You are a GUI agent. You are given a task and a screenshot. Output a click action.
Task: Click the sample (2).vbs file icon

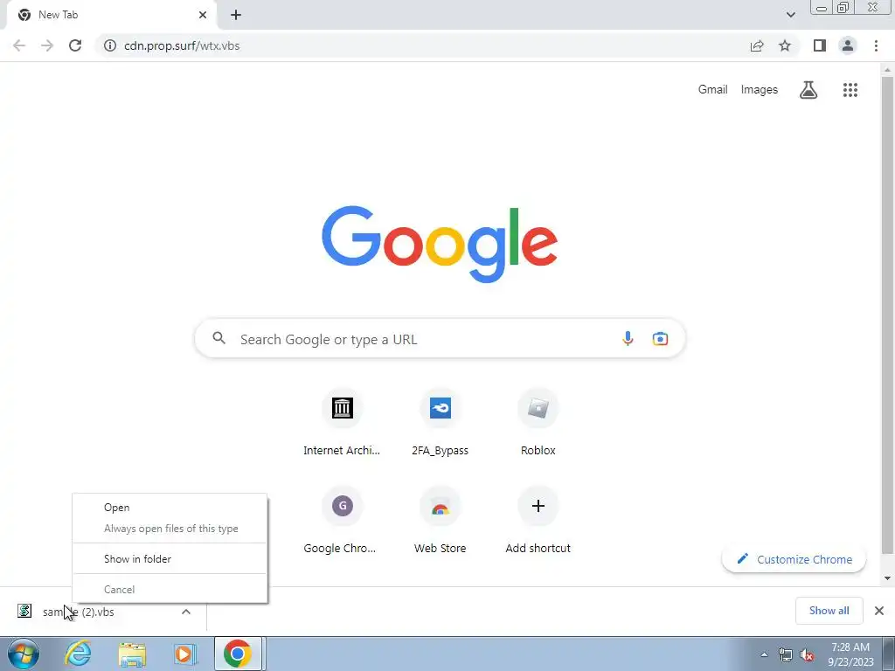[x=24, y=611]
